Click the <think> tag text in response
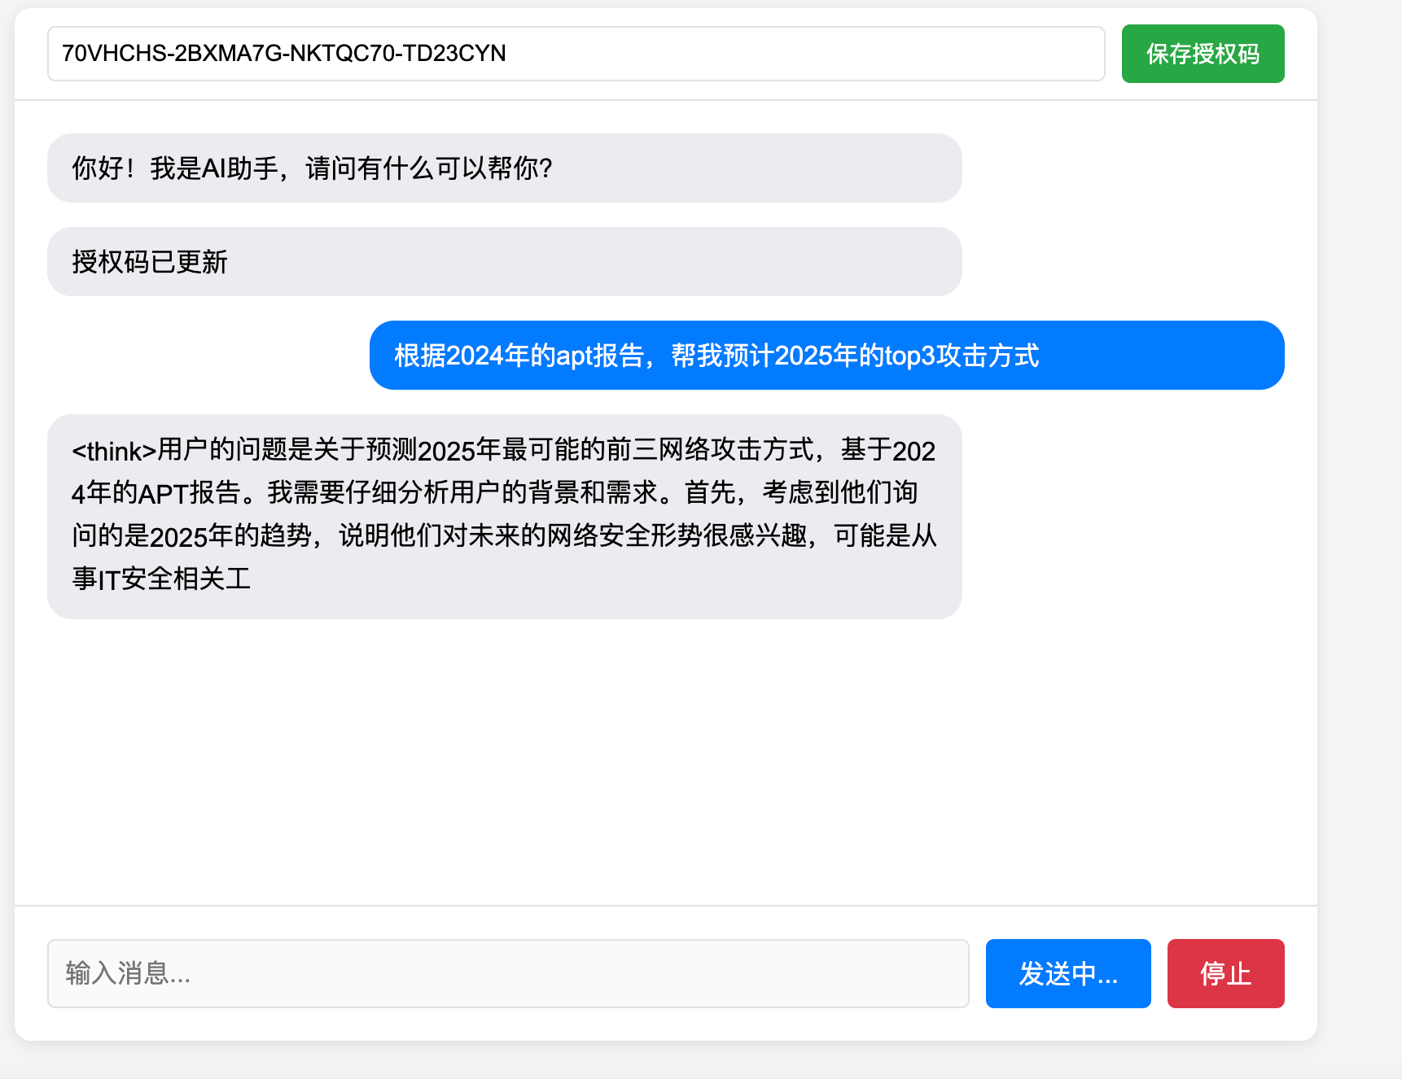This screenshot has width=1402, height=1079. click(x=114, y=451)
